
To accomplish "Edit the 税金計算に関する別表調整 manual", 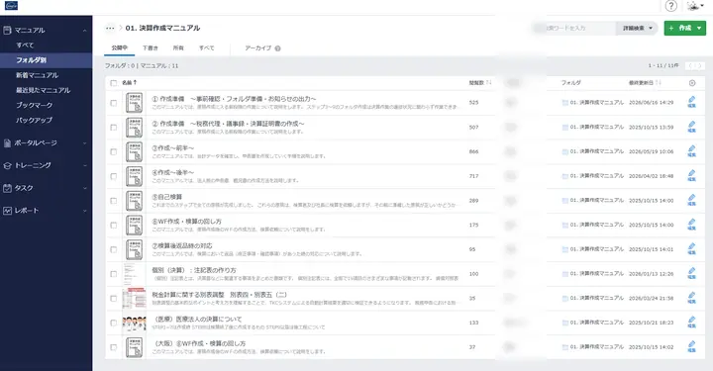I will pyautogui.click(x=691, y=299).
